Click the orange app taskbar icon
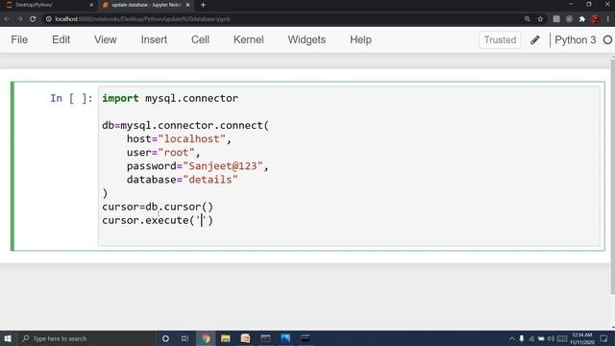 click(x=246, y=338)
